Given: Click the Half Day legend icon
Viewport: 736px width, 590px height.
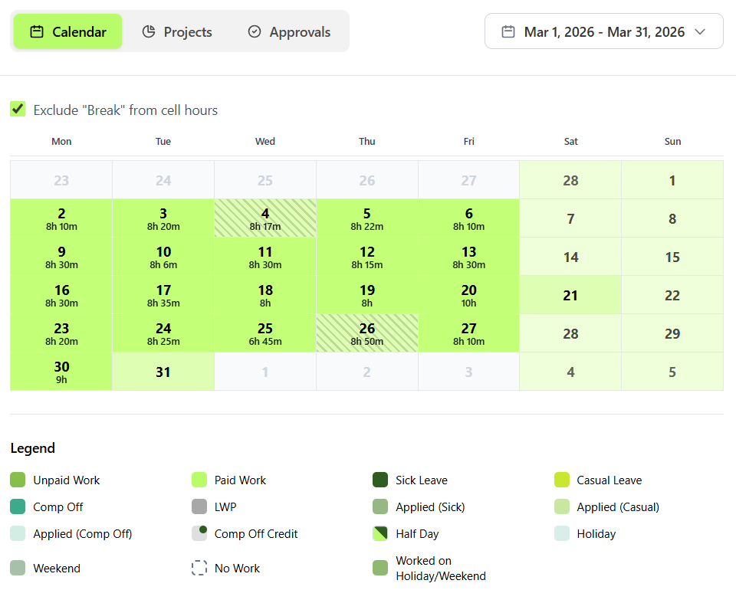Looking at the screenshot, I should (380, 533).
